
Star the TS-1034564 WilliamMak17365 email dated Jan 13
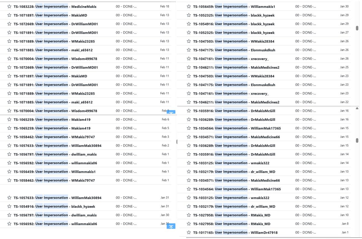click(189, 189)
